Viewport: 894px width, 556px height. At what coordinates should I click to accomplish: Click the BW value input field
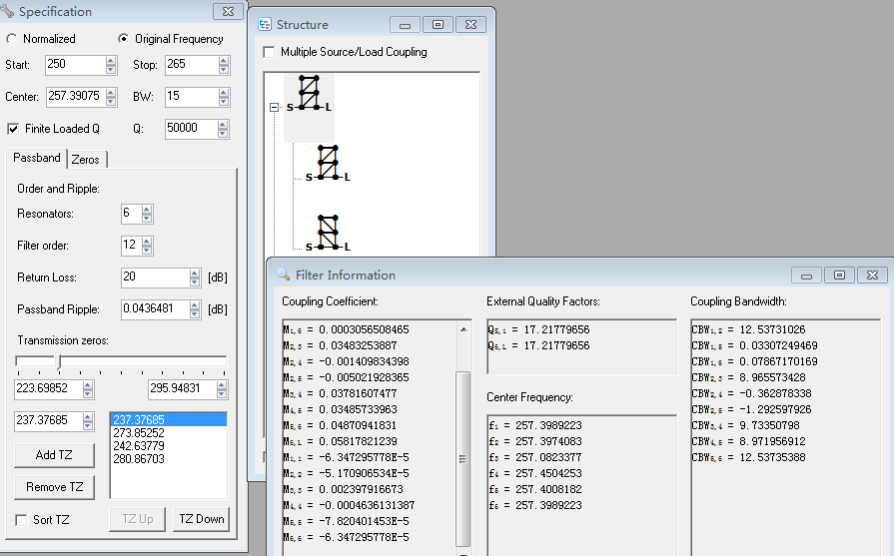click(192, 96)
